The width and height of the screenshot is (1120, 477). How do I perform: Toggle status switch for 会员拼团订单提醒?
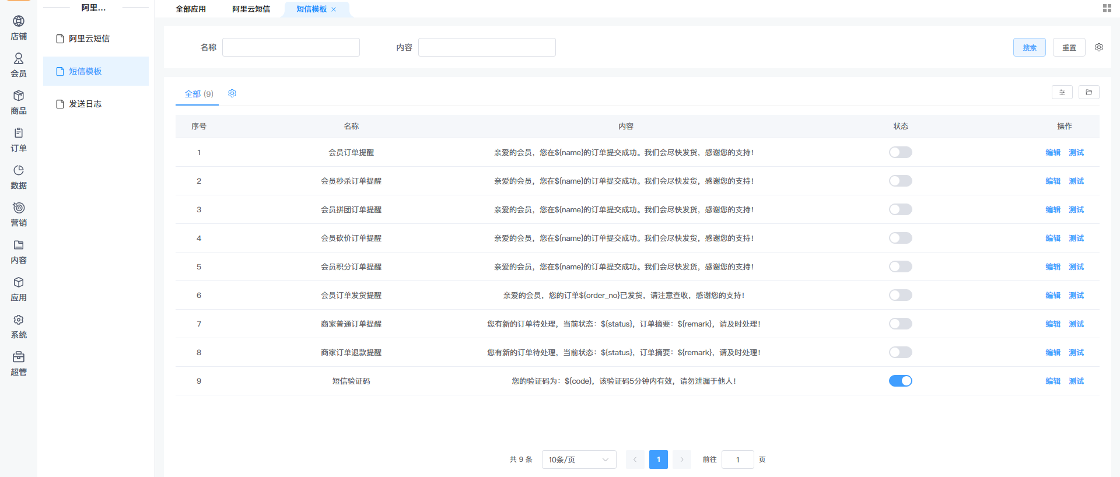coord(901,209)
